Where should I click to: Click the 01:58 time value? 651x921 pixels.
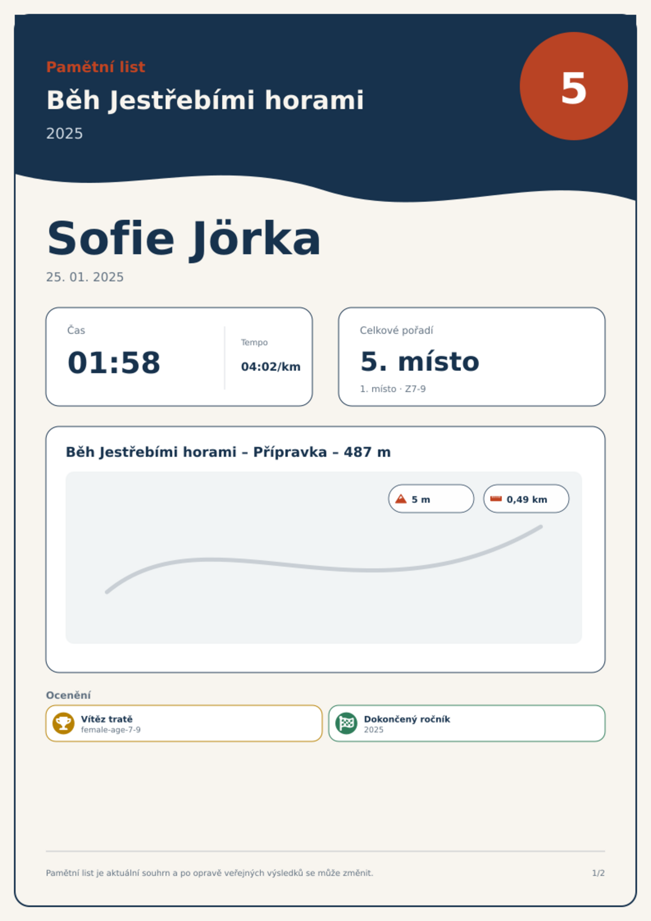point(114,363)
